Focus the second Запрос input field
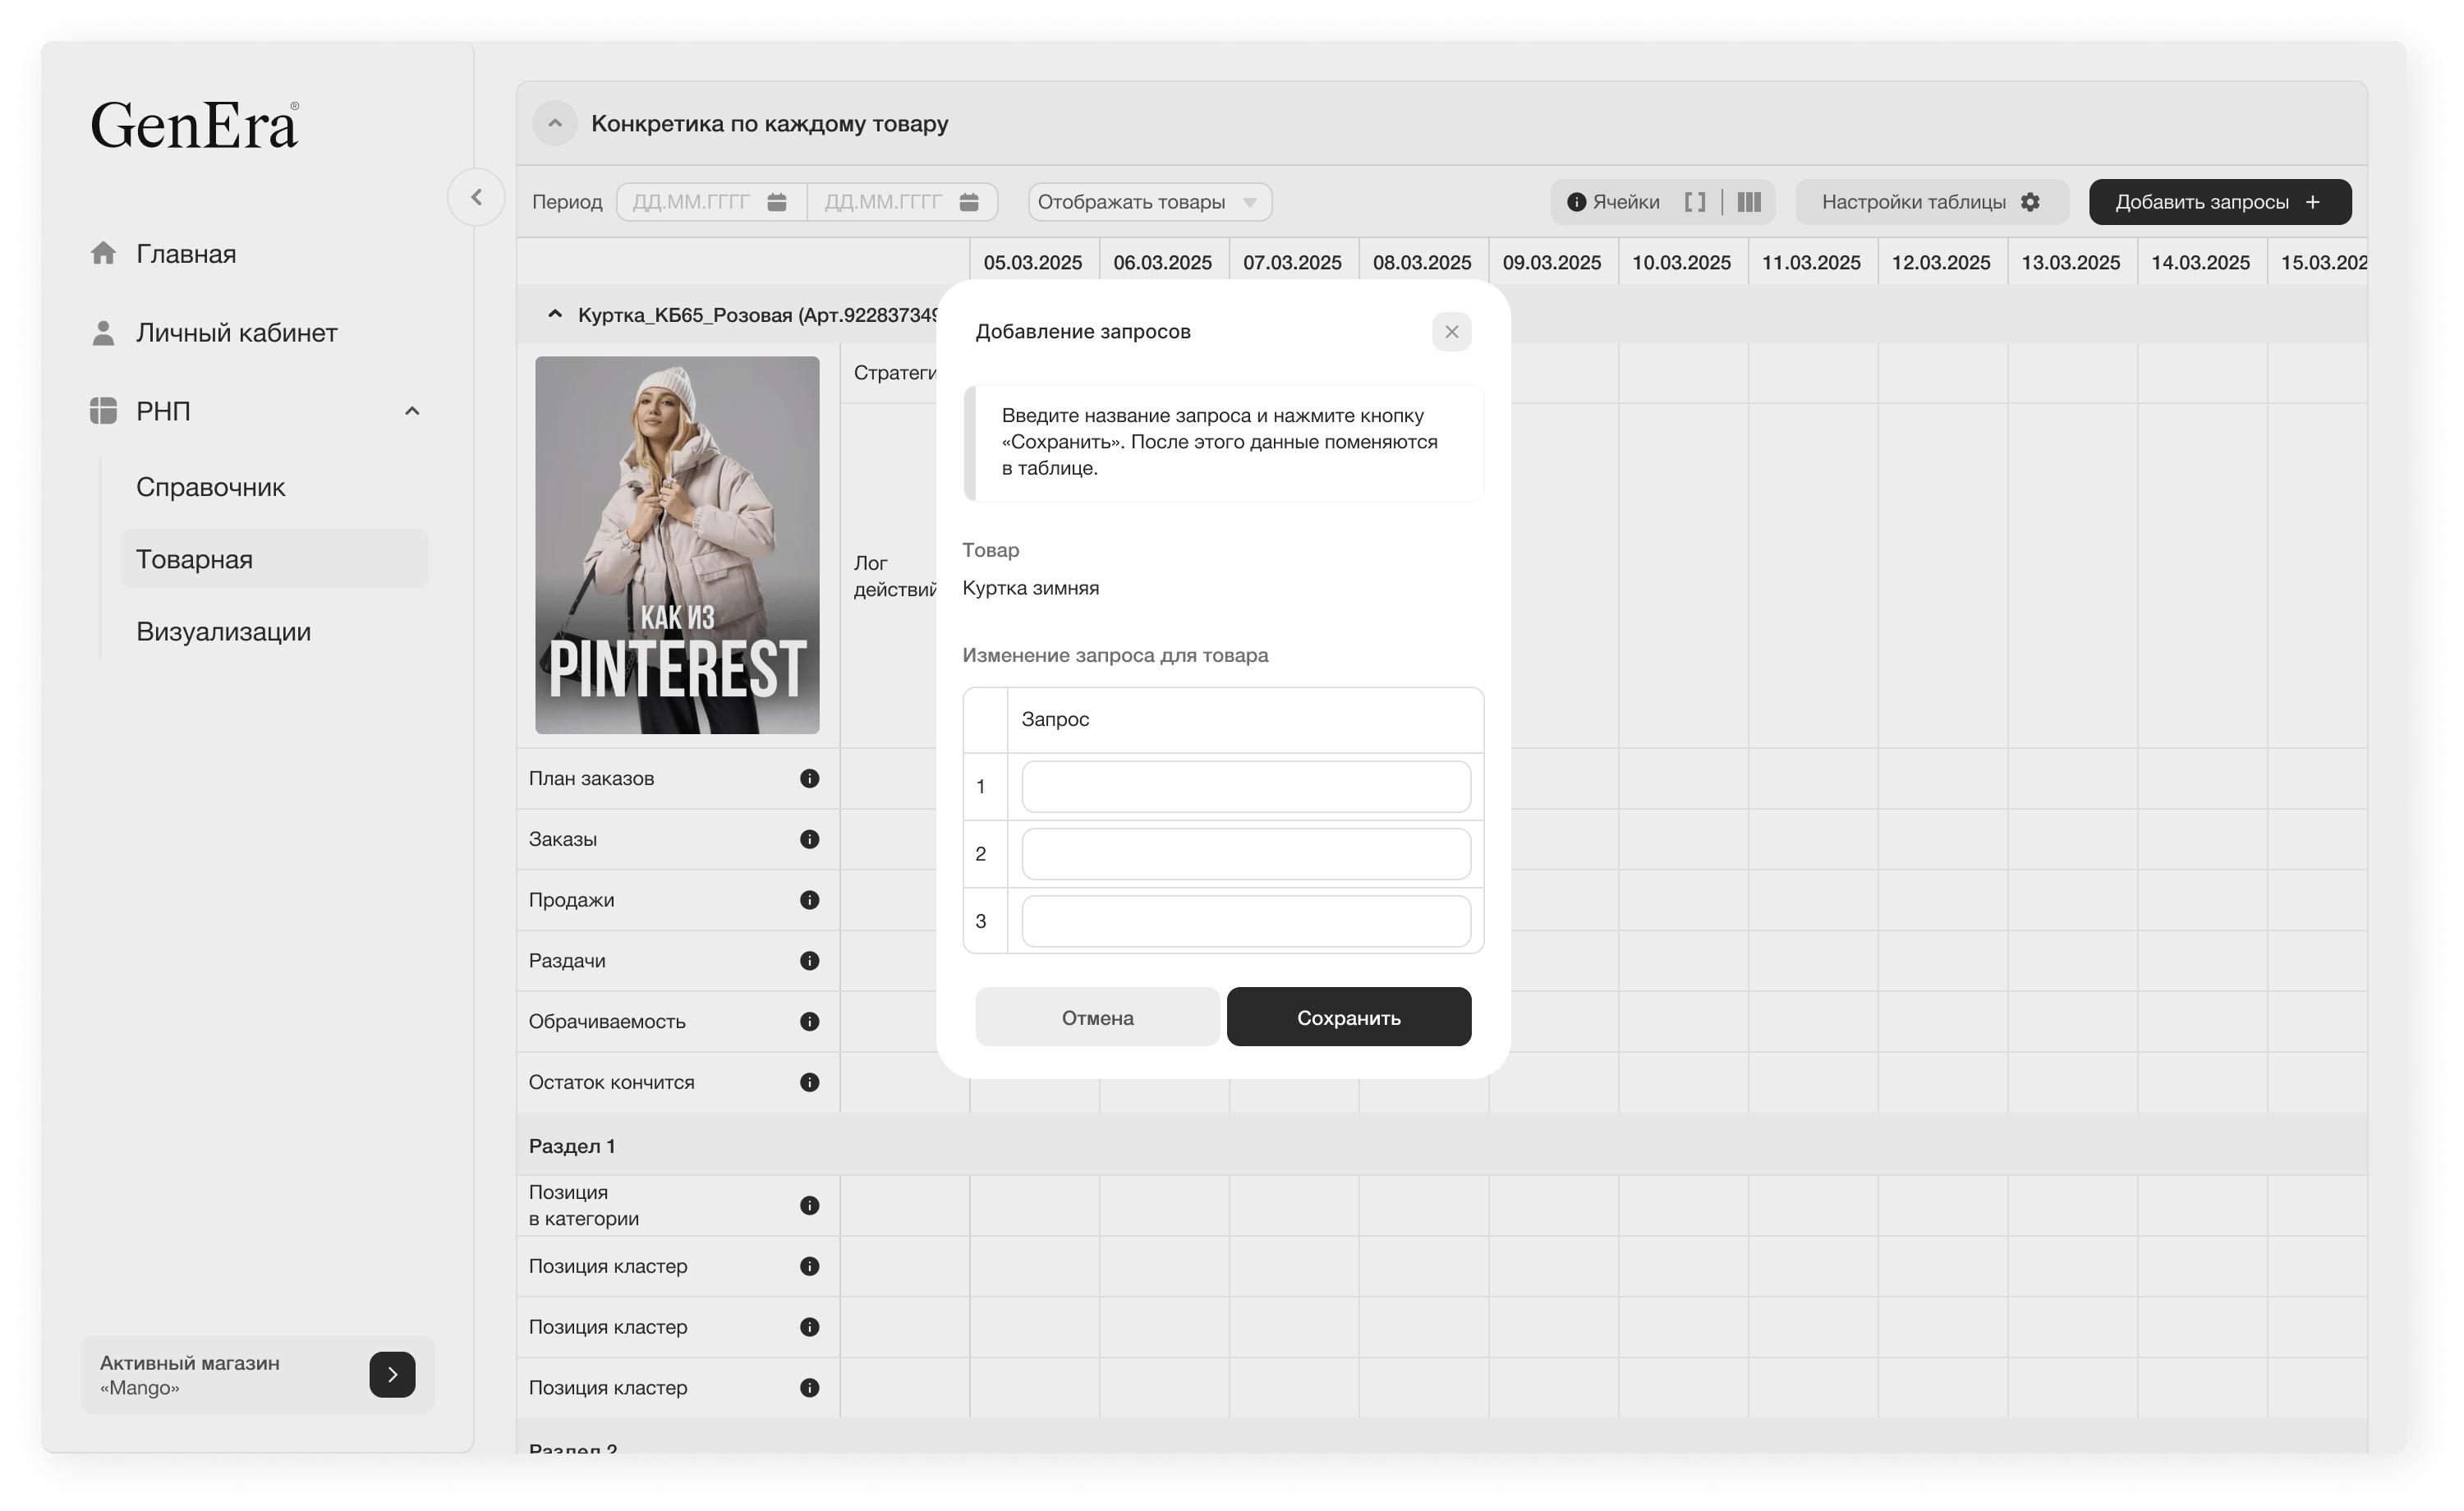The width and height of the screenshot is (2464, 1511). coord(1246,853)
